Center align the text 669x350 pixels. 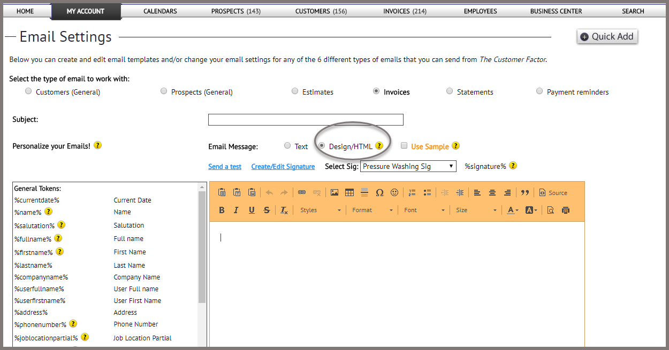[492, 193]
